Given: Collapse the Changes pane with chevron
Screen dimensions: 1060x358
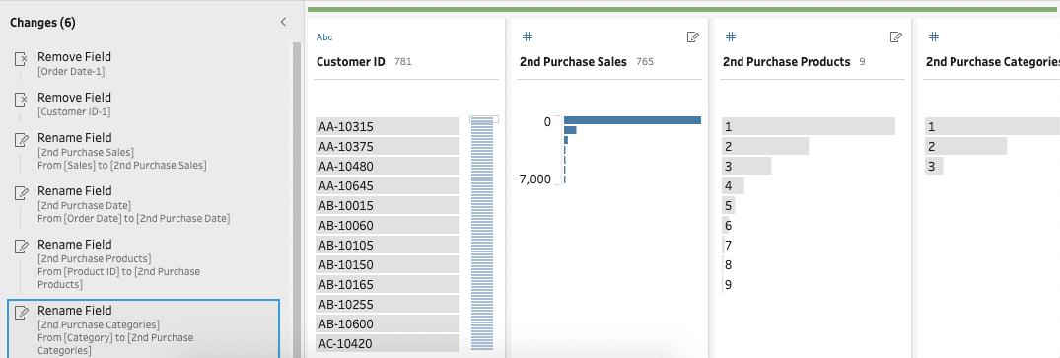Looking at the screenshot, I should click(x=283, y=23).
